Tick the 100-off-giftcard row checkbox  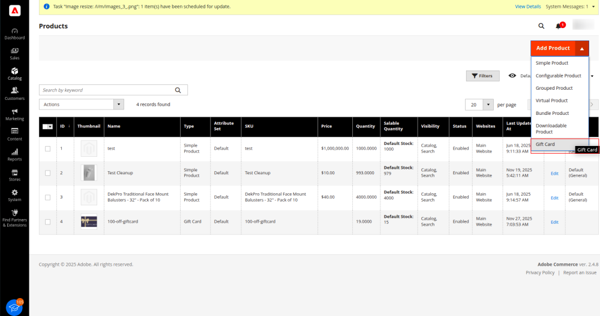point(48,221)
